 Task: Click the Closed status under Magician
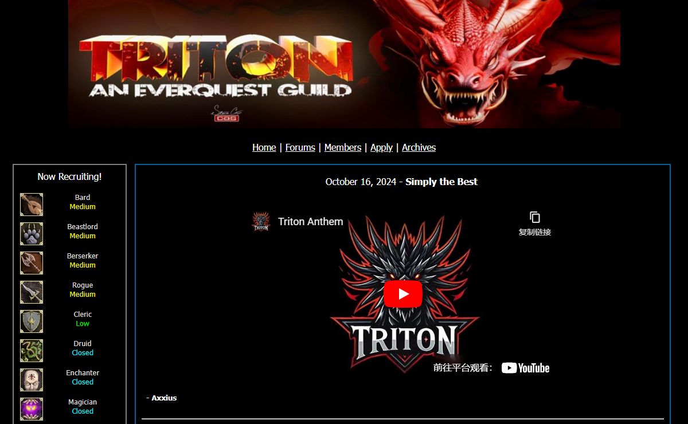[x=83, y=411]
